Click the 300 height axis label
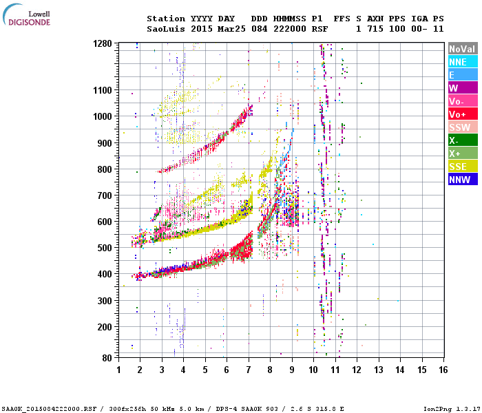Screen dimensions: 482x413 105,301
